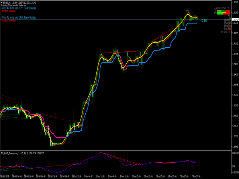Click the 28 Oct 2018 date axis label
Screen dimensions: 239x179
5,177
